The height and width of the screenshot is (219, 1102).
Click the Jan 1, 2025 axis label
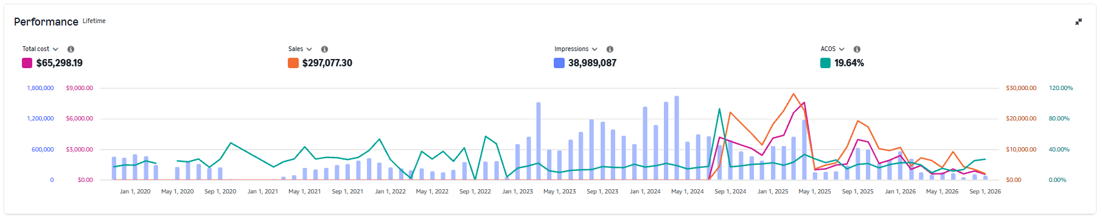tap(773, 192)
